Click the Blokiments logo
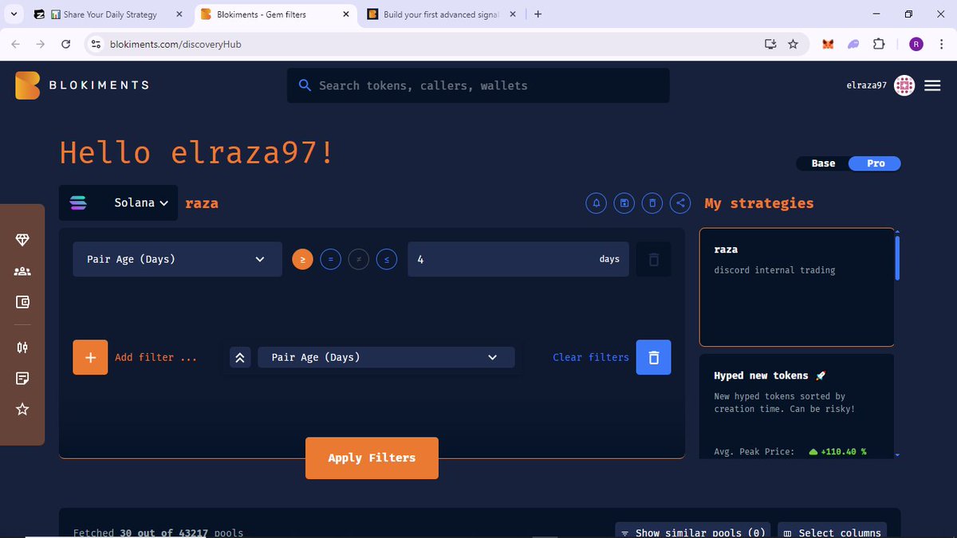The image size is (957, 538). [x=81, y=85]
